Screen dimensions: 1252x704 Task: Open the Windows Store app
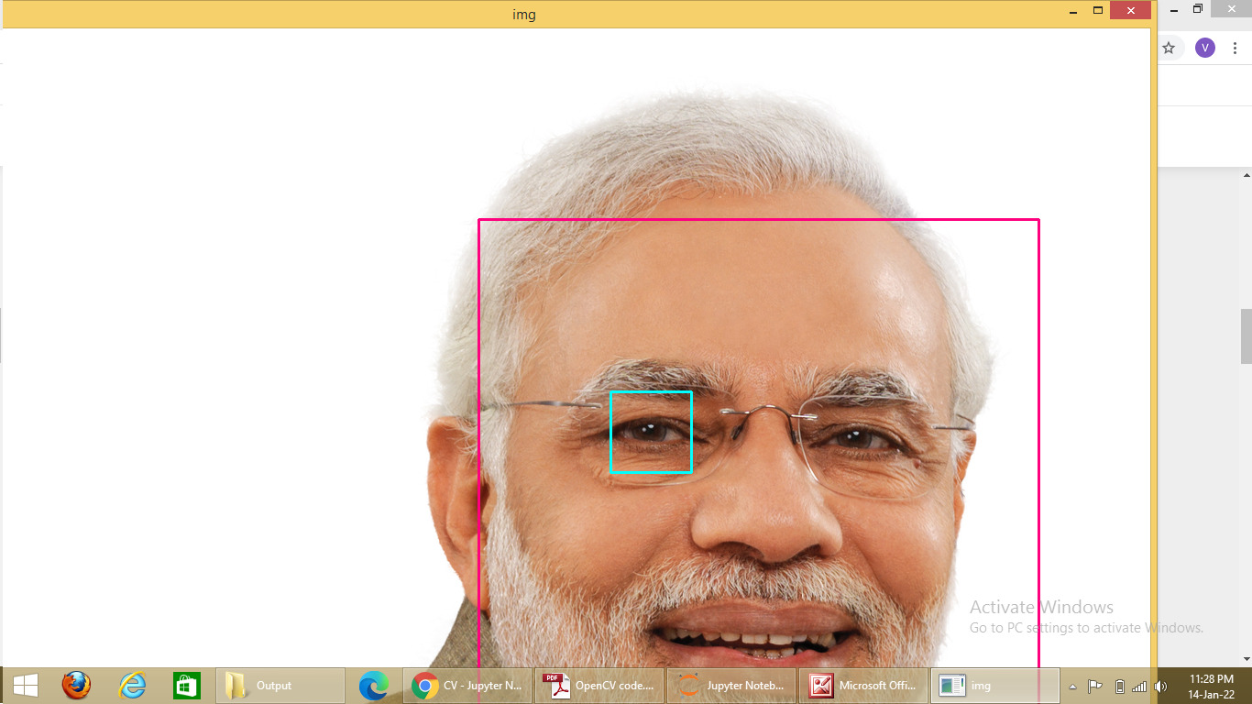186,685
